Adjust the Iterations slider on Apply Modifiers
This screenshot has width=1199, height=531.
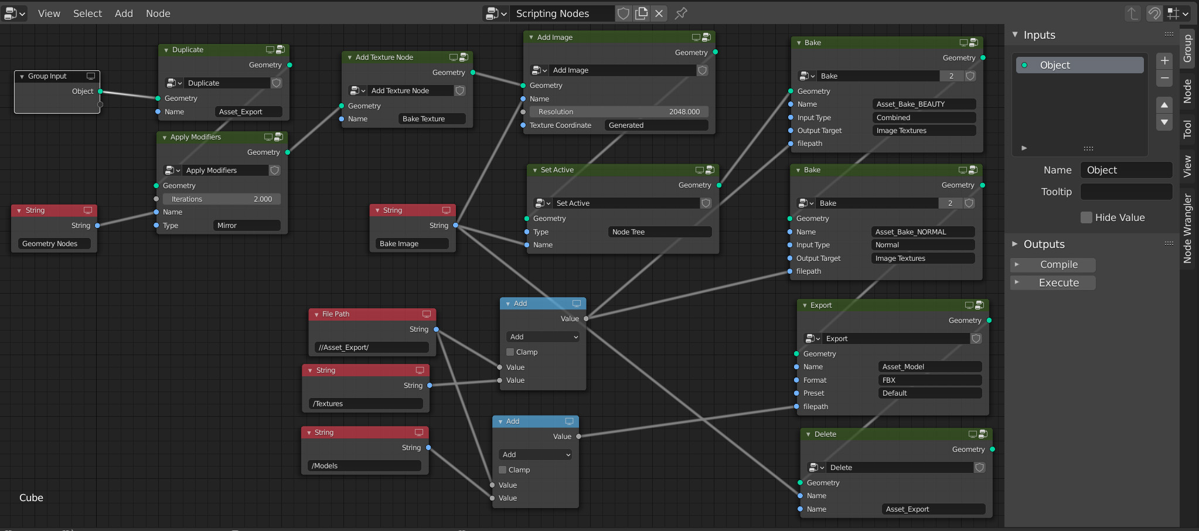pyautogui.click(x=222, y=199)
